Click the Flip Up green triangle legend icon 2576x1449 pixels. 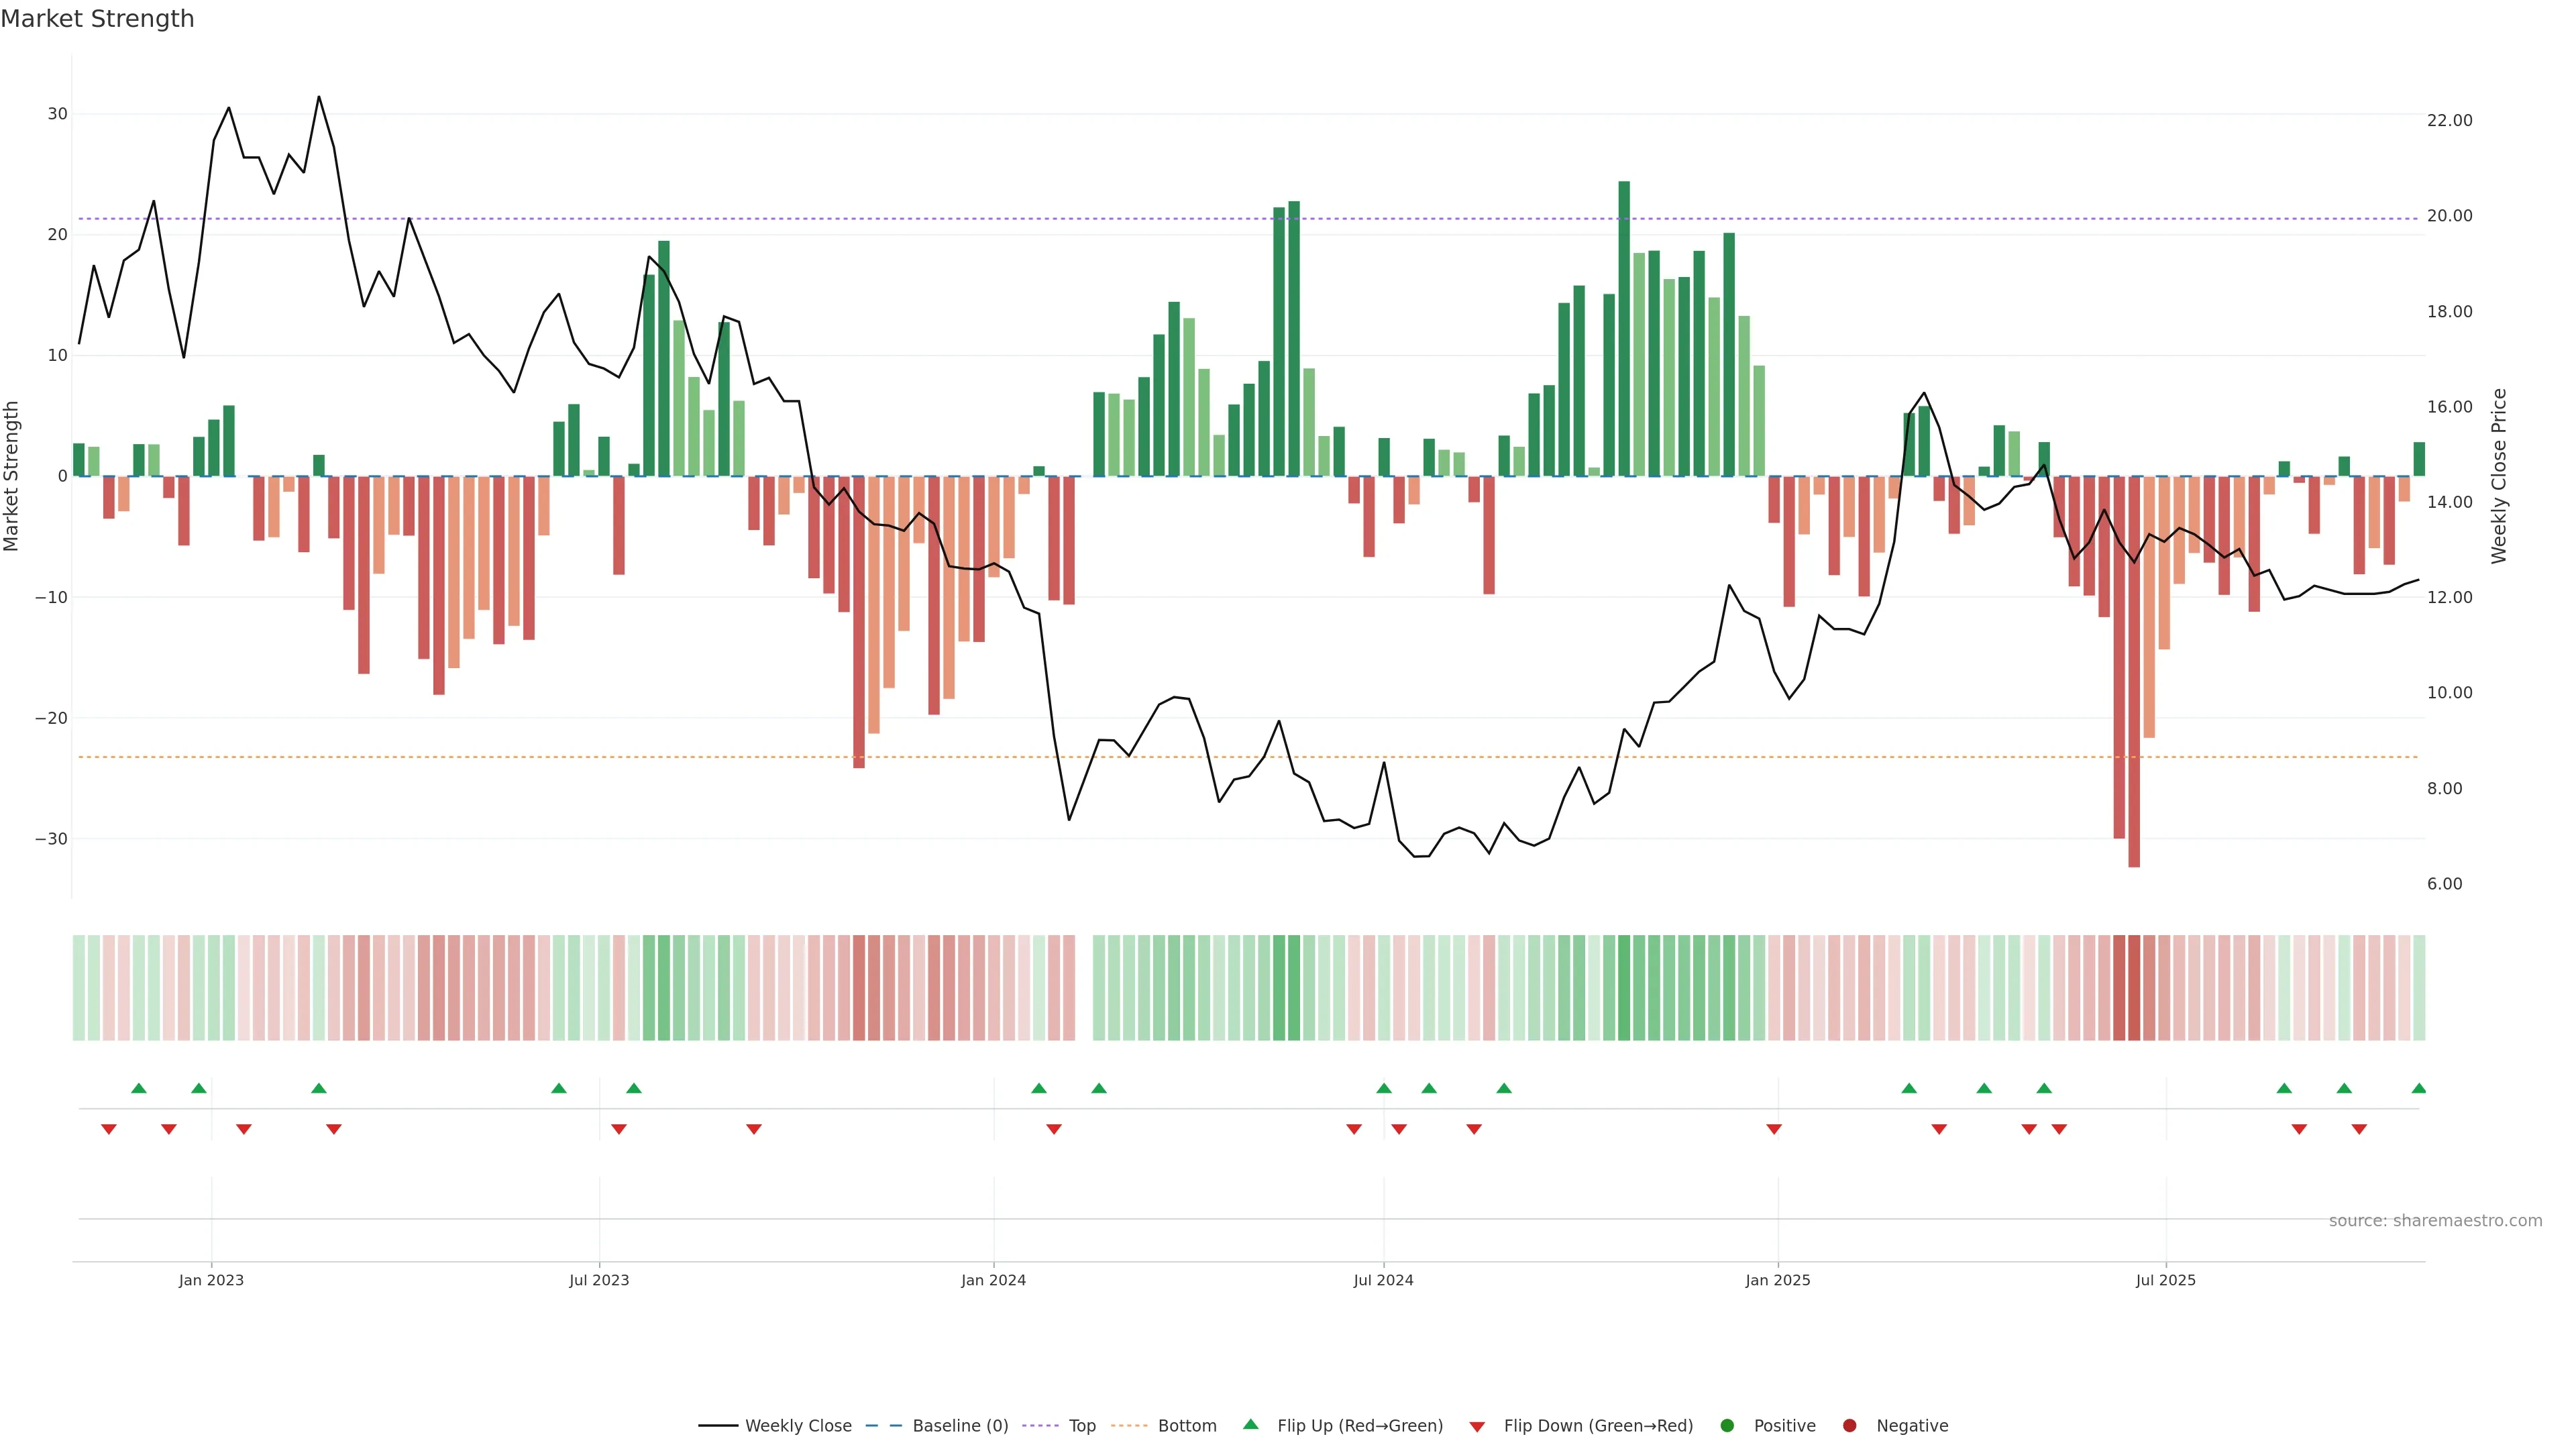(x=1250, y=1424)
